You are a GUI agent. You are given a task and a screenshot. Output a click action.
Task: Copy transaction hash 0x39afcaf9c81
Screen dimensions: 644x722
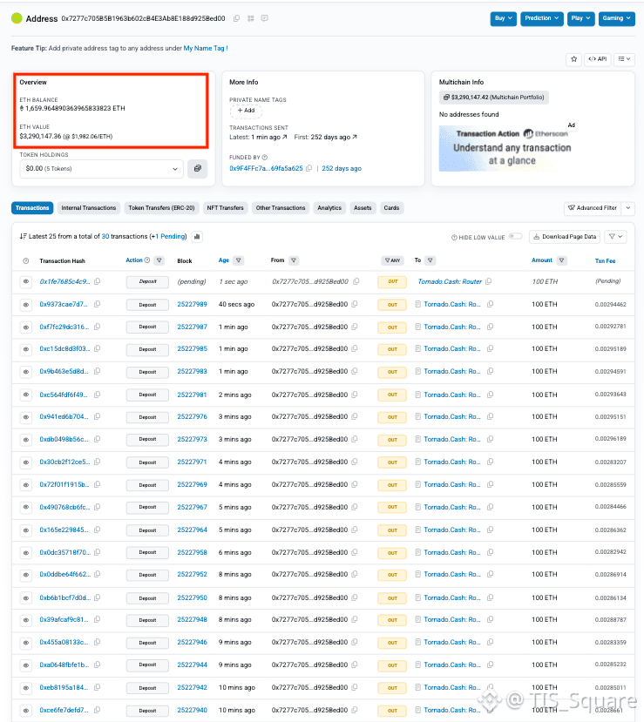pos(98,619)
